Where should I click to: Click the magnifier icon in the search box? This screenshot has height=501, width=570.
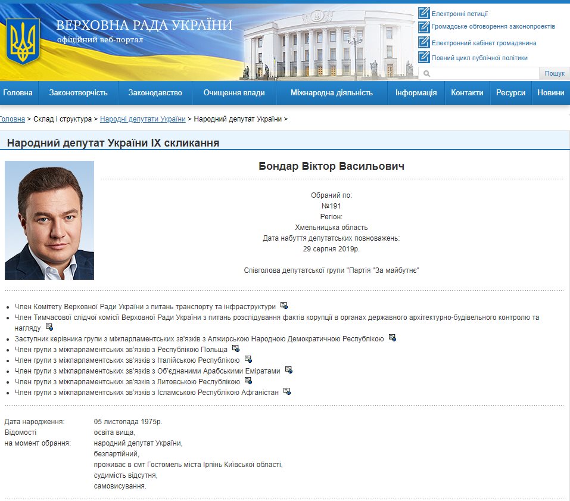426,74
